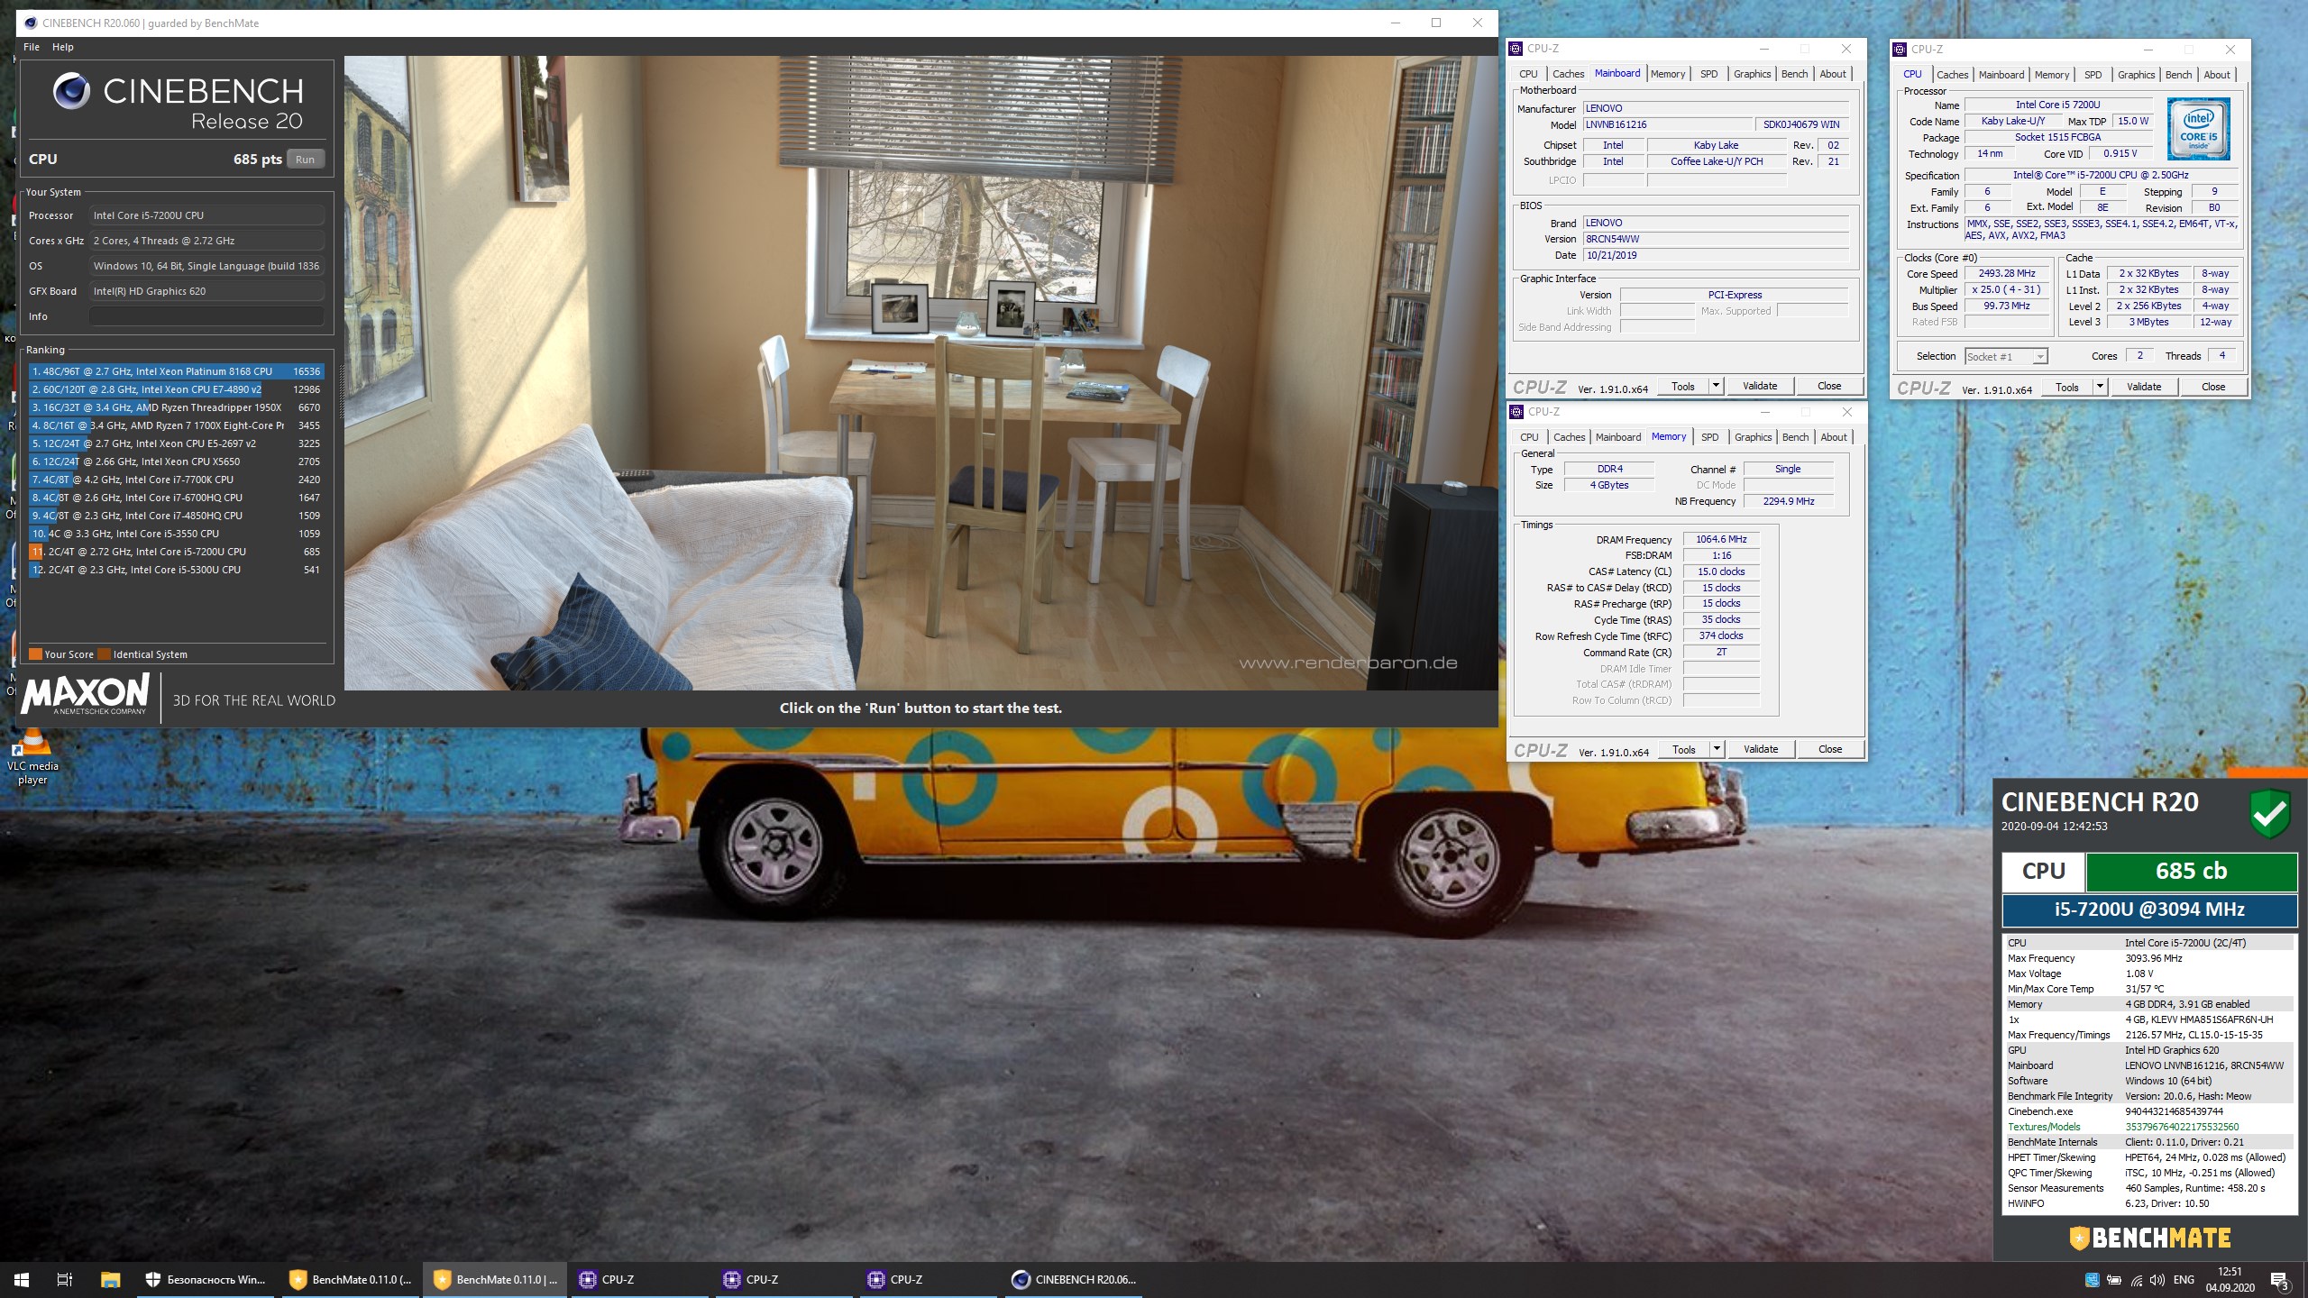Viewport: 2308px width, 1298px height.
Task: Open Mainboard tab in the Memory CPU-Z window
Action: (1617, 437)
